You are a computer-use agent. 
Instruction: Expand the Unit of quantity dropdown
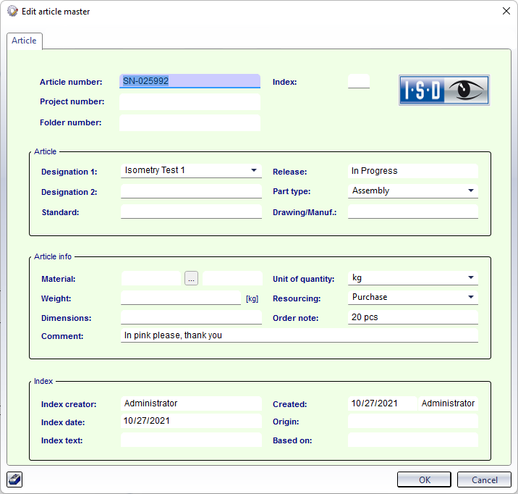click(x=413, y=278)
